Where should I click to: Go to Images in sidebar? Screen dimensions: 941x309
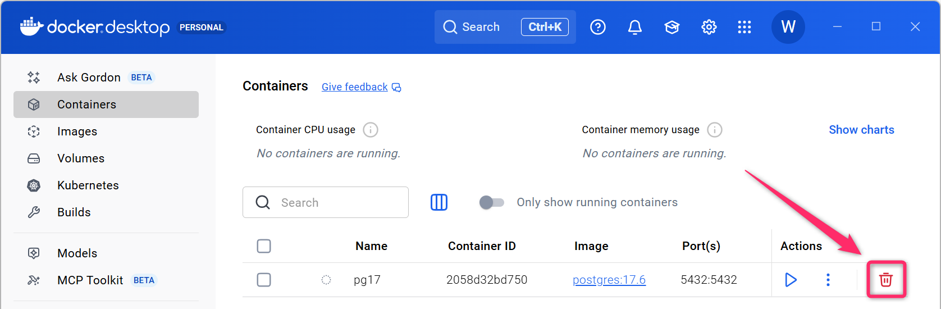tap(77, 131)
